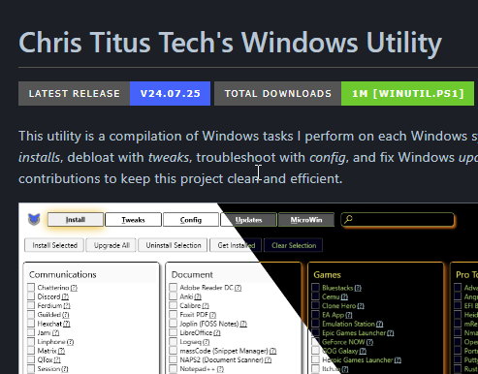
Task: Click the Uninstall Selection button
Action: coord(174,245)
